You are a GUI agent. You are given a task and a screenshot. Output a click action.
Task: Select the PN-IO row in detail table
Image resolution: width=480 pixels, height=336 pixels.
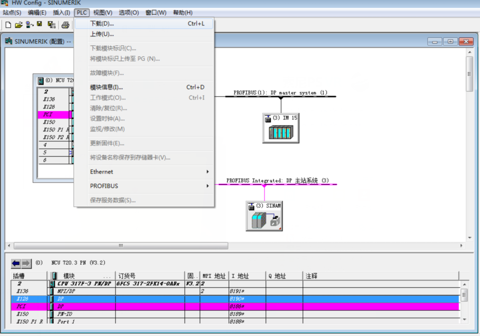pyautogui.click(x=235, y=314)
